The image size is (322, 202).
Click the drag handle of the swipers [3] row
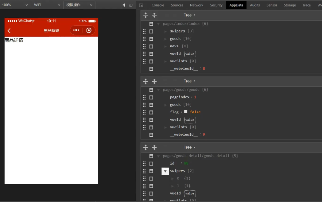[144, 31]
